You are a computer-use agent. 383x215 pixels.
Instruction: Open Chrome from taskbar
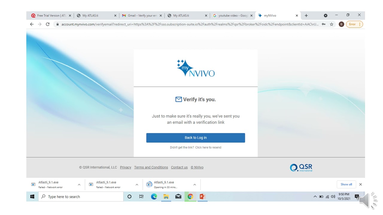(x=190, y=196)
